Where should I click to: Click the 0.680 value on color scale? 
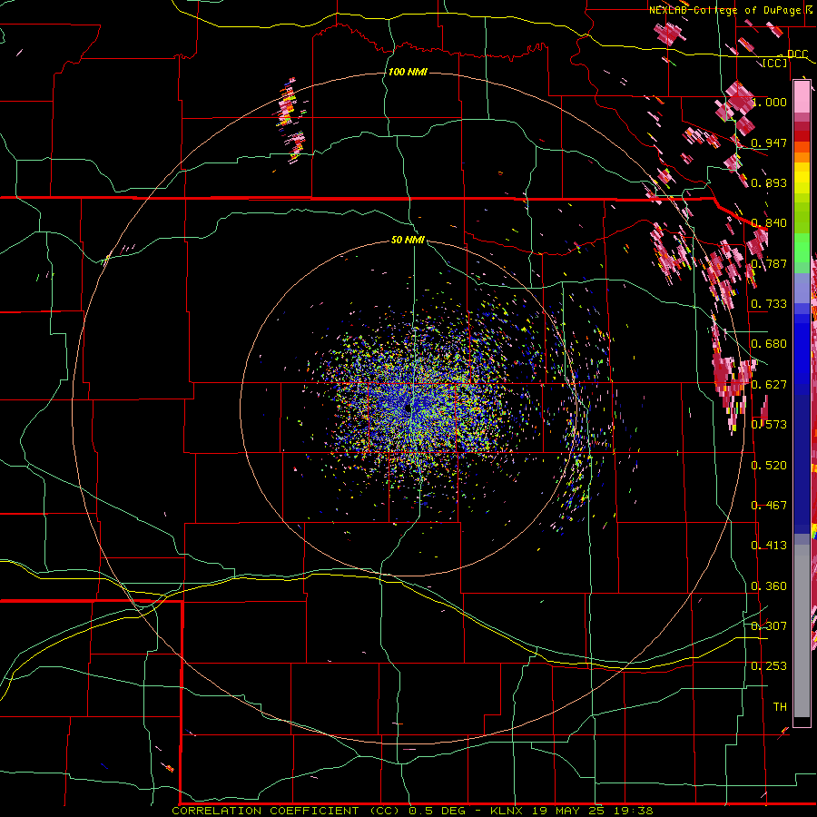pyautogui.click(x=769, y=344)
